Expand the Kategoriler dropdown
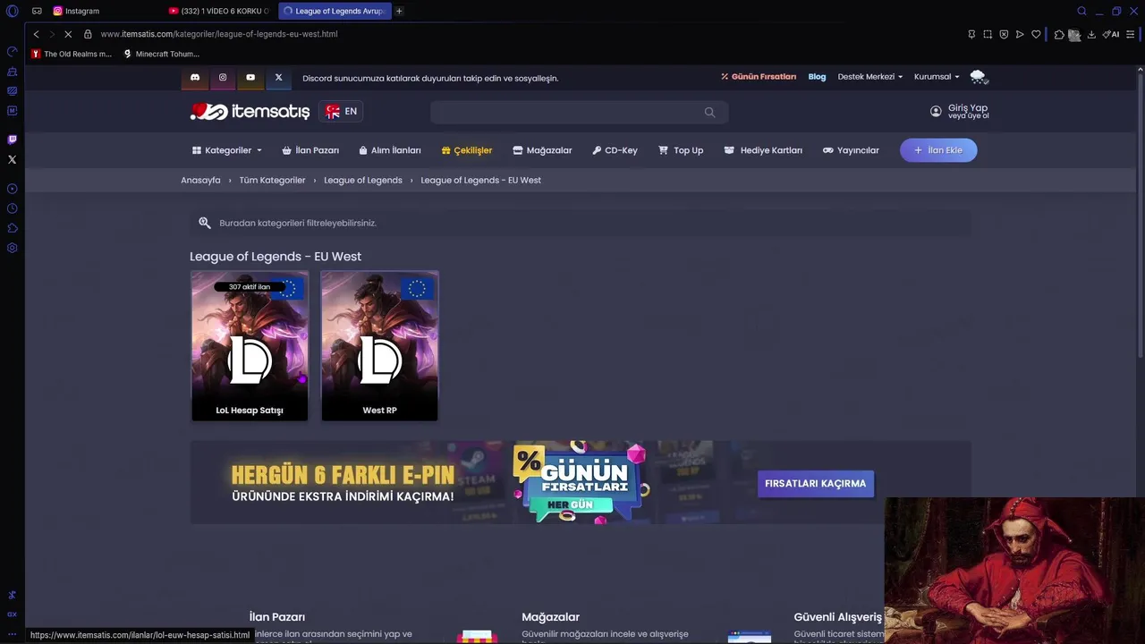The width and height of the screenshot is (1145, 644). tap(227, 150)
